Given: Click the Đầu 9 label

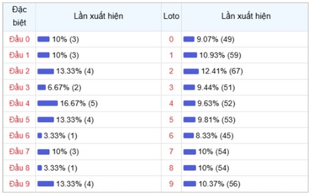Looking at the screenshot, I should [20, 184].
